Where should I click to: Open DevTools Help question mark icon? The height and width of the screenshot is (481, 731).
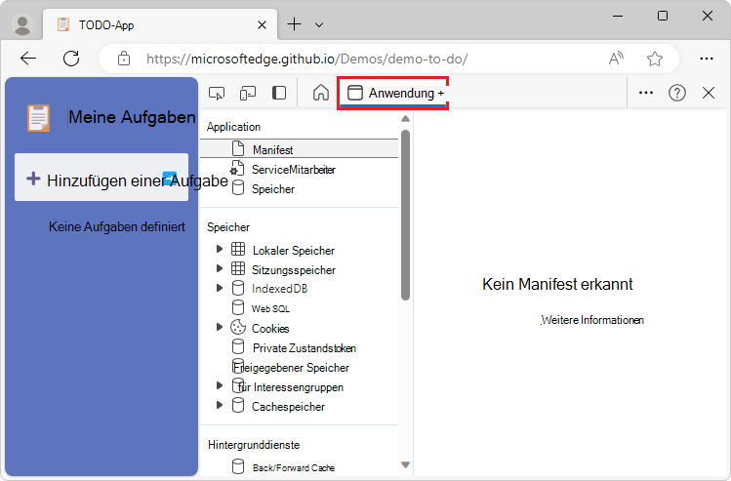(677, 93)
